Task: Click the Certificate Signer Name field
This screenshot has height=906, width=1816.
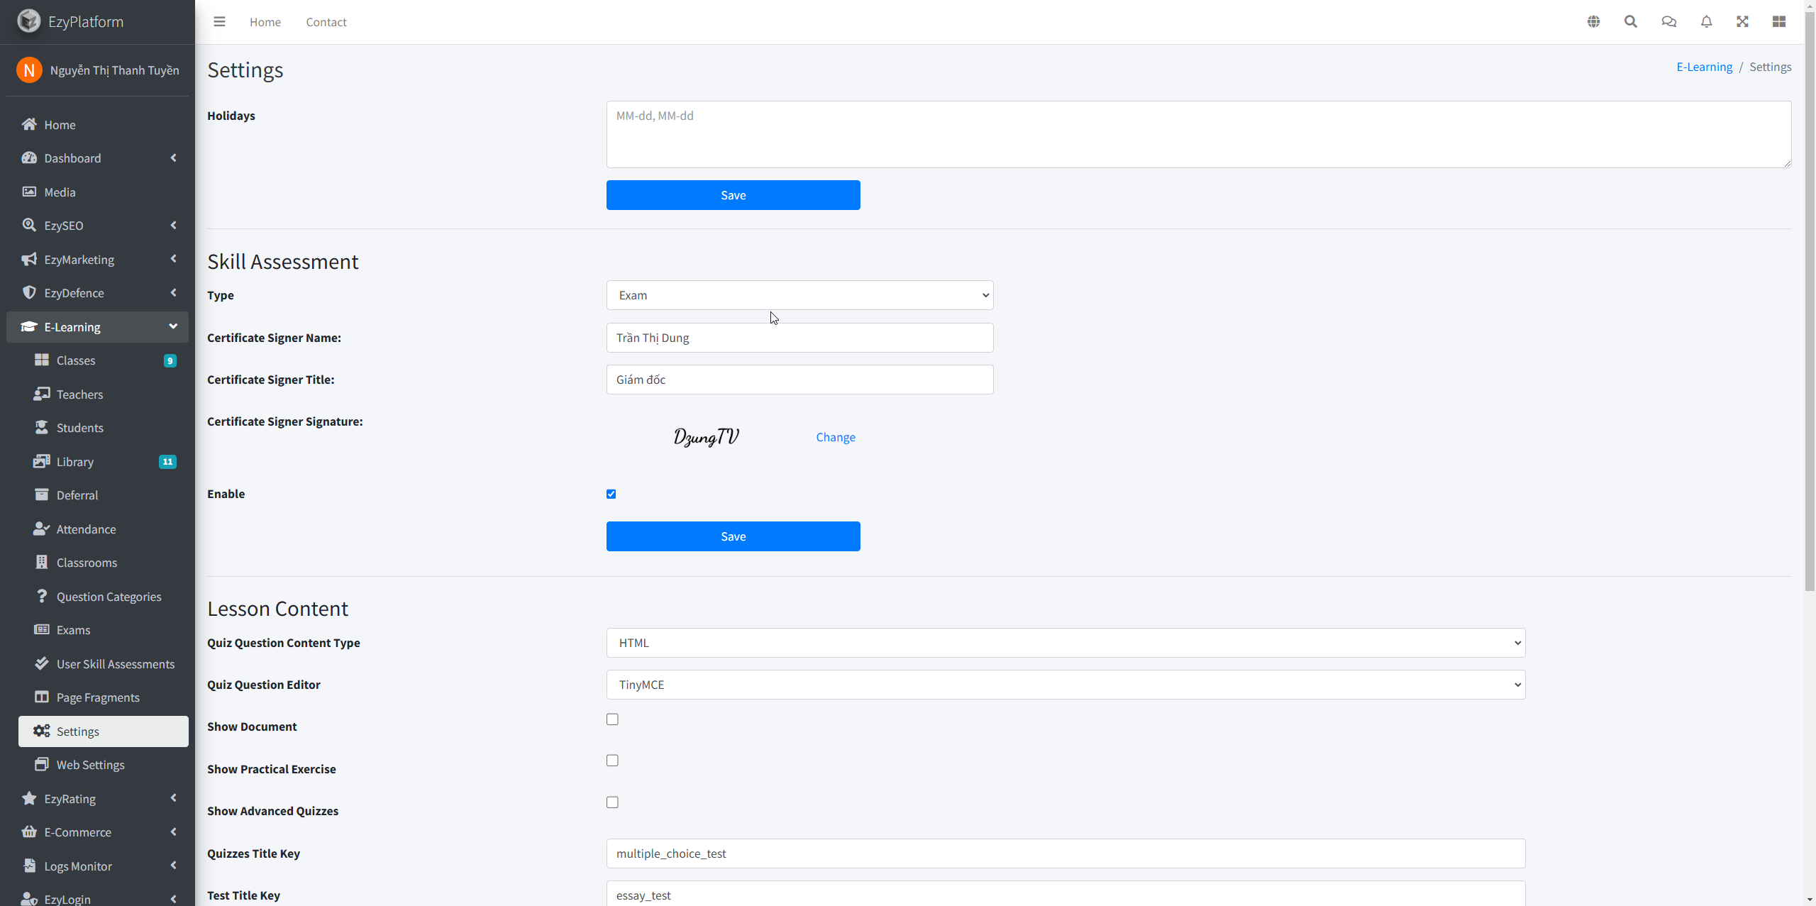Action: 799,338
